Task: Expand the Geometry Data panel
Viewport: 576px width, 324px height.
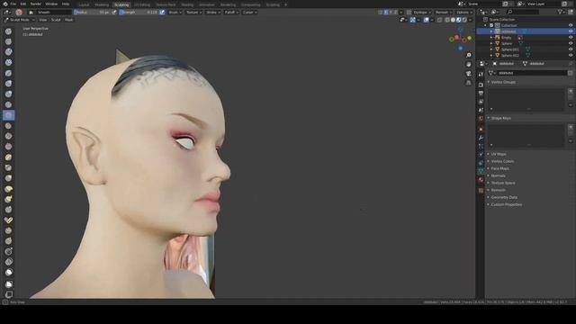Action: [x=504, y=197]
